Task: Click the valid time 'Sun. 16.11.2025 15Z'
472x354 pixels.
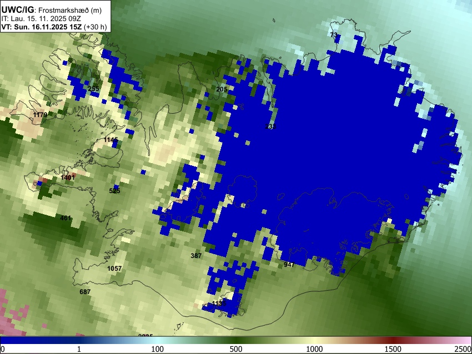Action: coord(48,27)
